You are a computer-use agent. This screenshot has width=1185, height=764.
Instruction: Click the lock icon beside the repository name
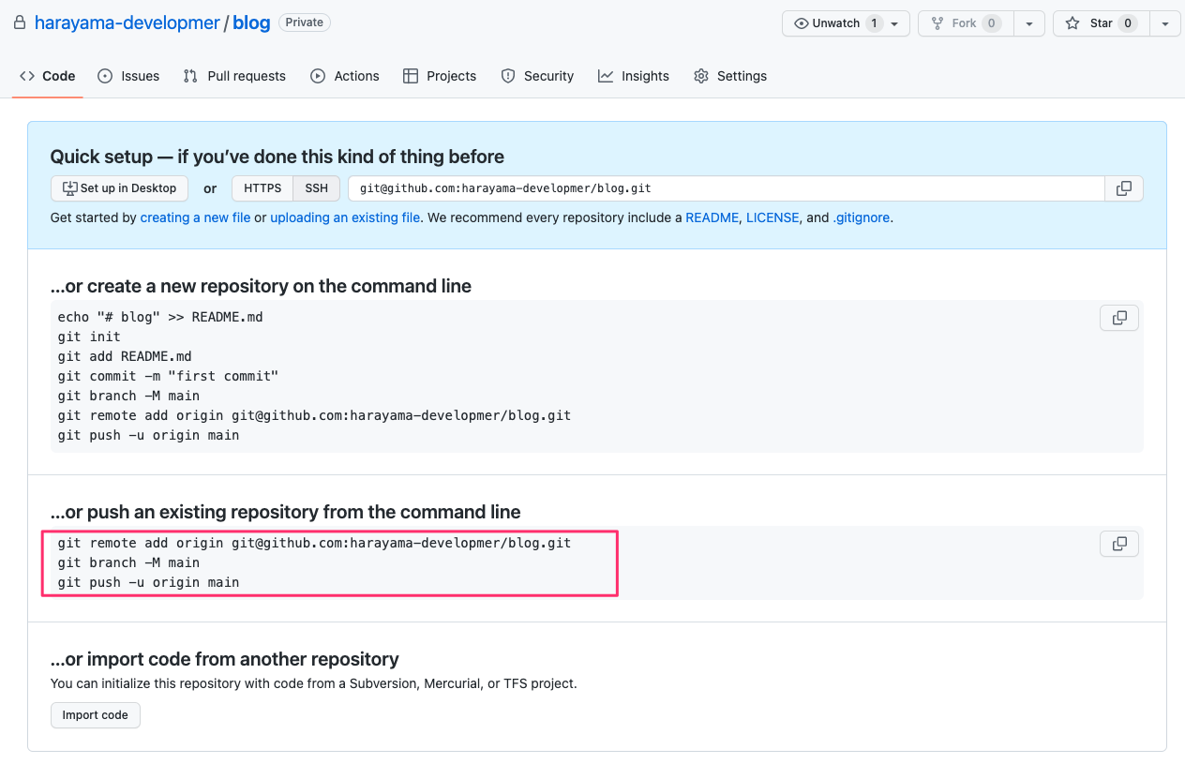(x=20, y=22)
